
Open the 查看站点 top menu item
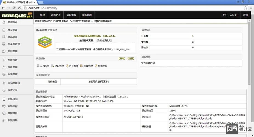(56, 15)
